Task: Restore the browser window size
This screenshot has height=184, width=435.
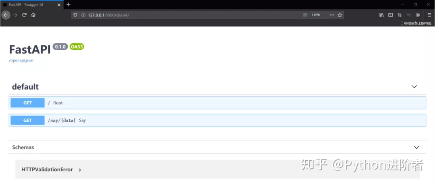Action: click(416, 5)
